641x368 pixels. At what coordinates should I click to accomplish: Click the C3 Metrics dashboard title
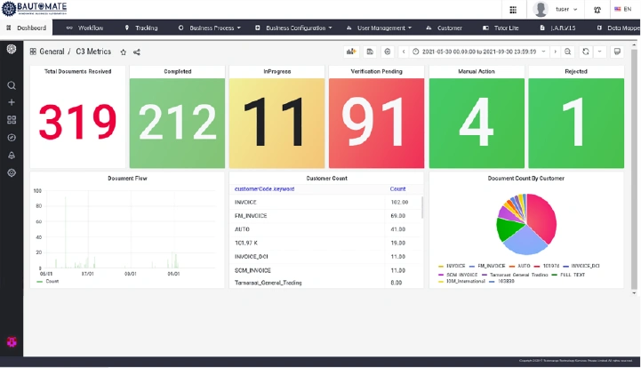point(93,52)
